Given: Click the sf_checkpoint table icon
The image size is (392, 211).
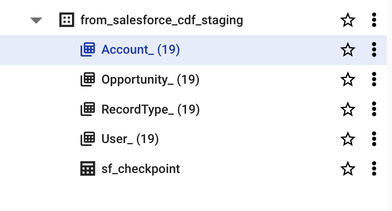Looking at the screenshot, I should tap(87, 168).
